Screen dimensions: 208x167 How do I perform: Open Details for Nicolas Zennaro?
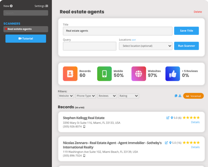(195, 147)
